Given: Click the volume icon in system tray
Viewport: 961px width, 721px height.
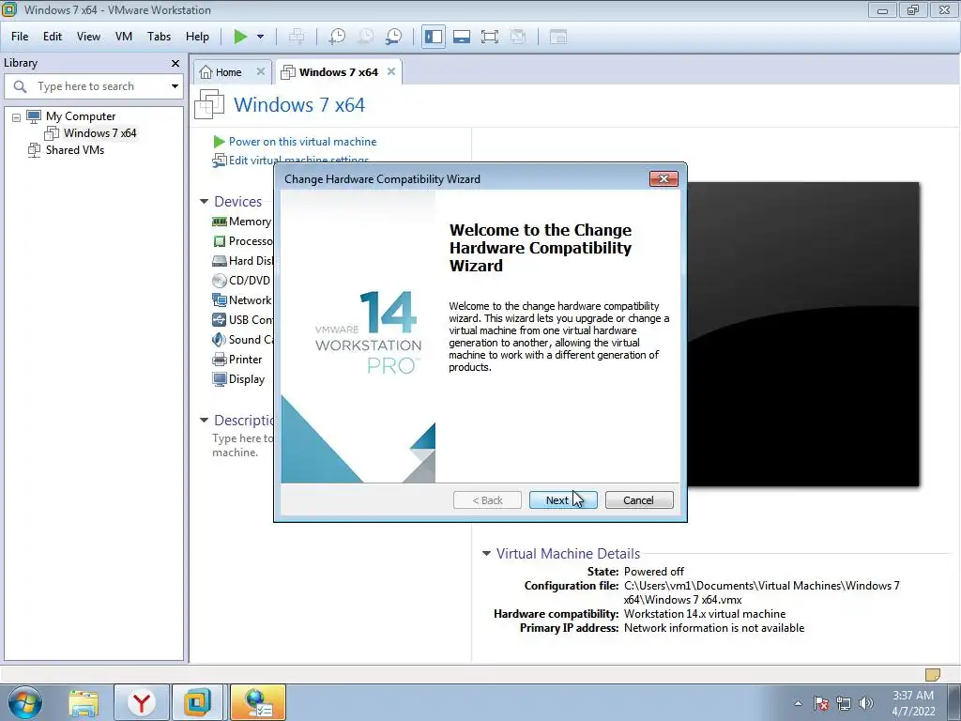Looking at the screenshot, I should click(866, 703).
